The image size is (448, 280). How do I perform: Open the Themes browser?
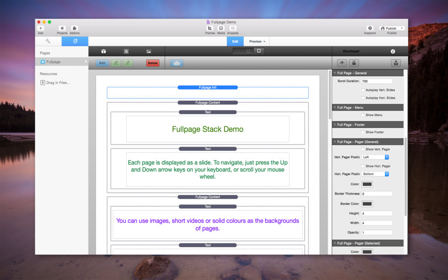(x=210, y=28)
